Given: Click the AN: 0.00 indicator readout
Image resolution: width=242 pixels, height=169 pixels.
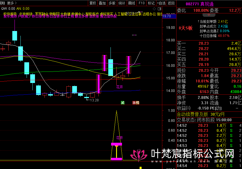Looking at the screenshot, I should click(23, 9).
